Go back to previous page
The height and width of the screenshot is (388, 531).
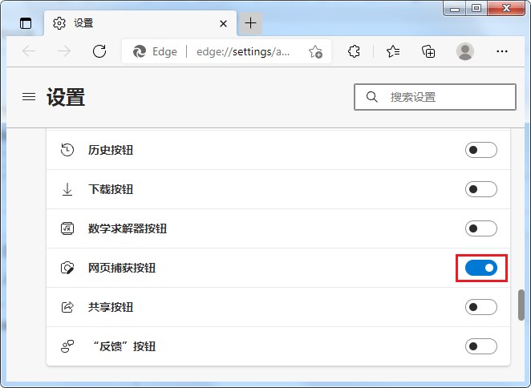point(29,51)
